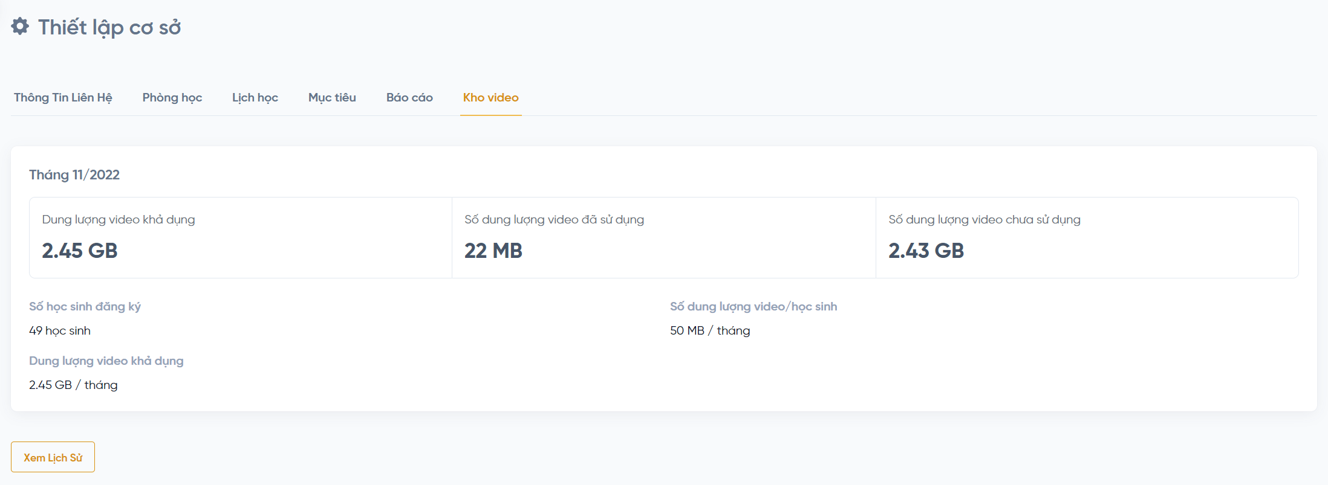This screenshot has height=485, width=1328.
Task: Open the Báo cáo tab
Action: [x=409, y=98]
